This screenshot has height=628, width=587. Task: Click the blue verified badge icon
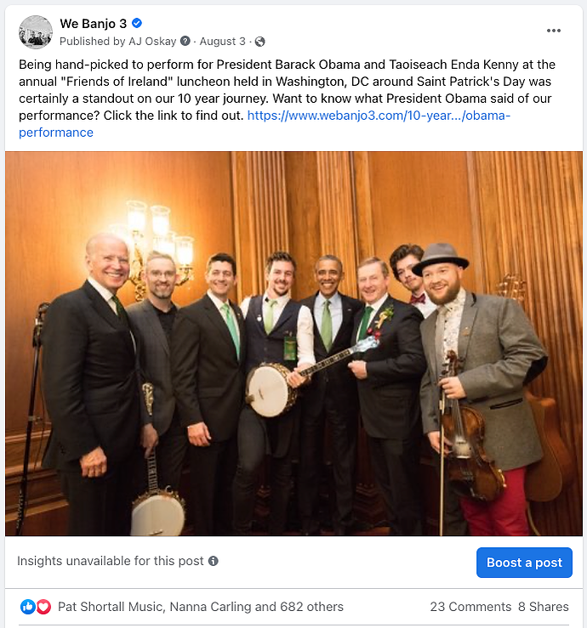pyautogui.click(x=137, y=23)
